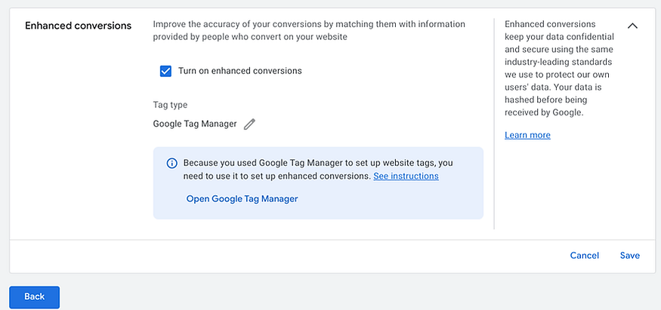661x310 pixels.
Task: Collapse the Enhanced conversions section with the chevron
Action: point(632,26)
